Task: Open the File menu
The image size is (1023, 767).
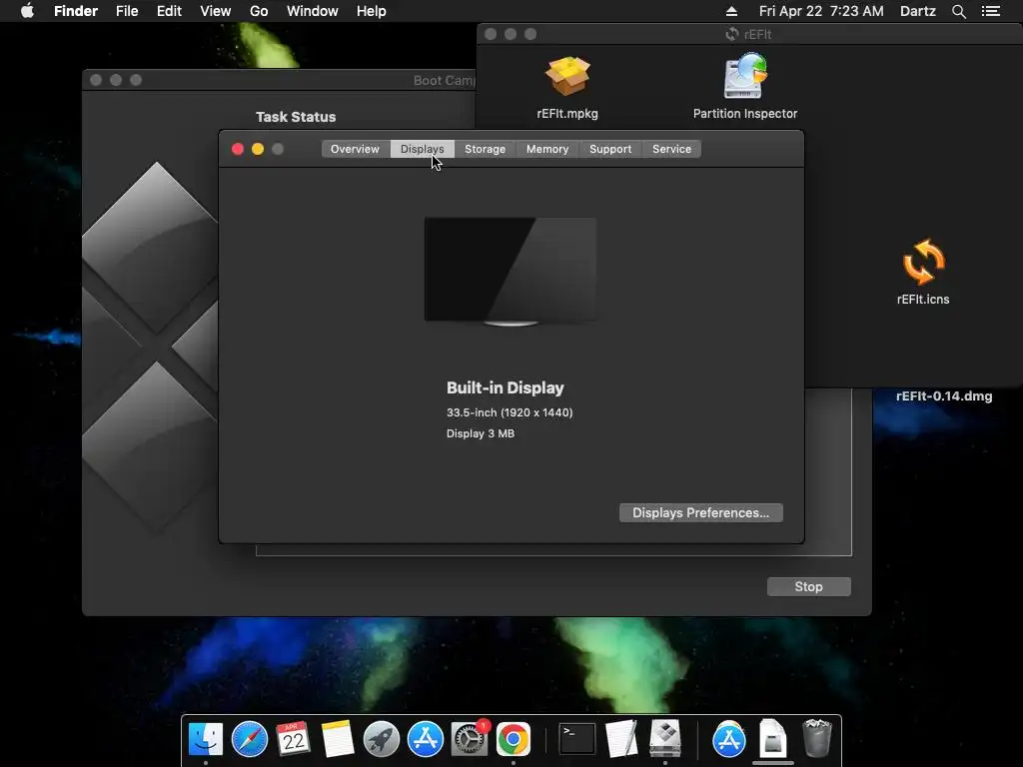Action: coord(127,11)
